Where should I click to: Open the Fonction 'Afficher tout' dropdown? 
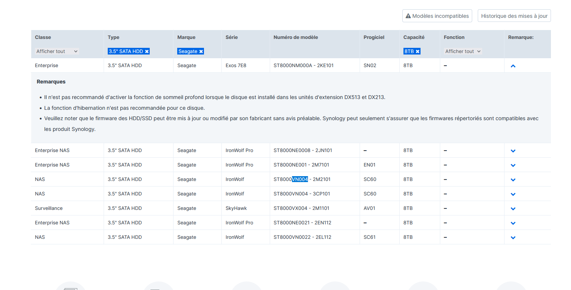463,52
